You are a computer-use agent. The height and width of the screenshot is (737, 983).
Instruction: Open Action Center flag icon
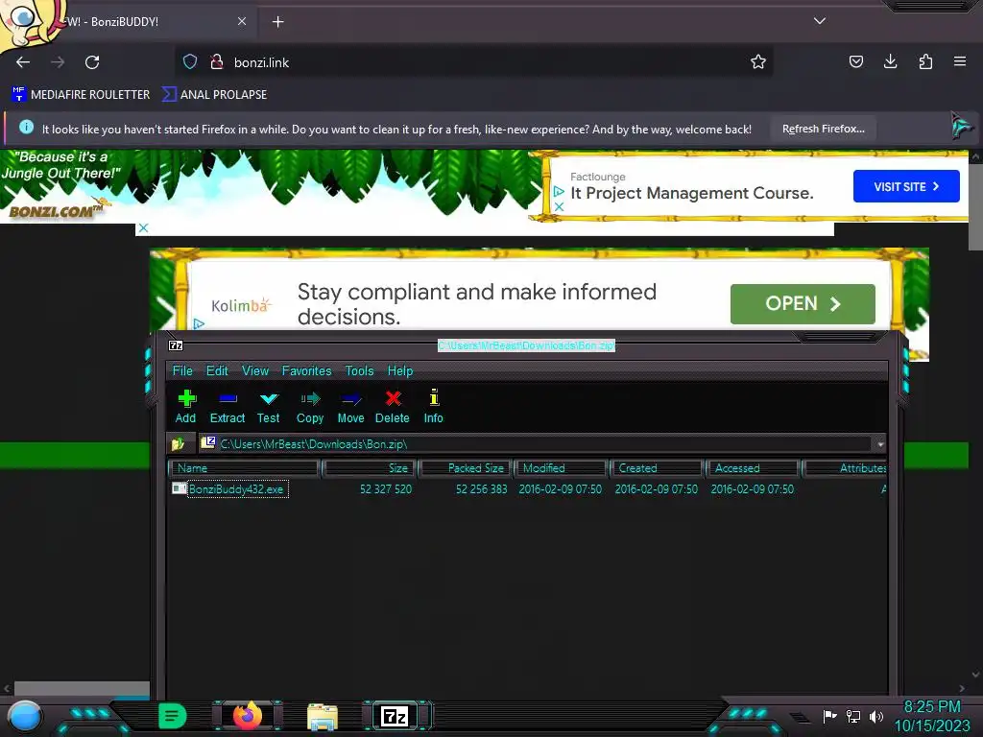point(830,716)
